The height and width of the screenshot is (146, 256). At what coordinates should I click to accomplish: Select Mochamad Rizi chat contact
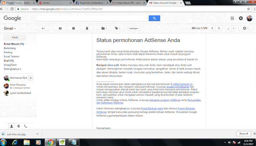16,78
